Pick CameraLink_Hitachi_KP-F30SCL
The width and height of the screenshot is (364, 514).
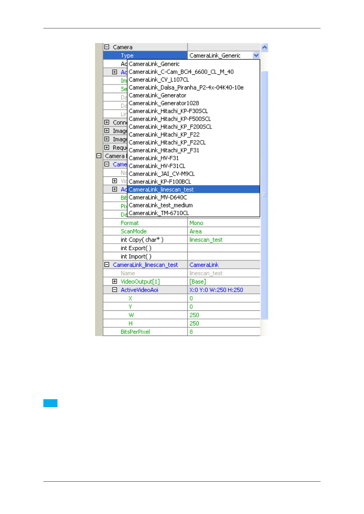(x=193, y=111)
